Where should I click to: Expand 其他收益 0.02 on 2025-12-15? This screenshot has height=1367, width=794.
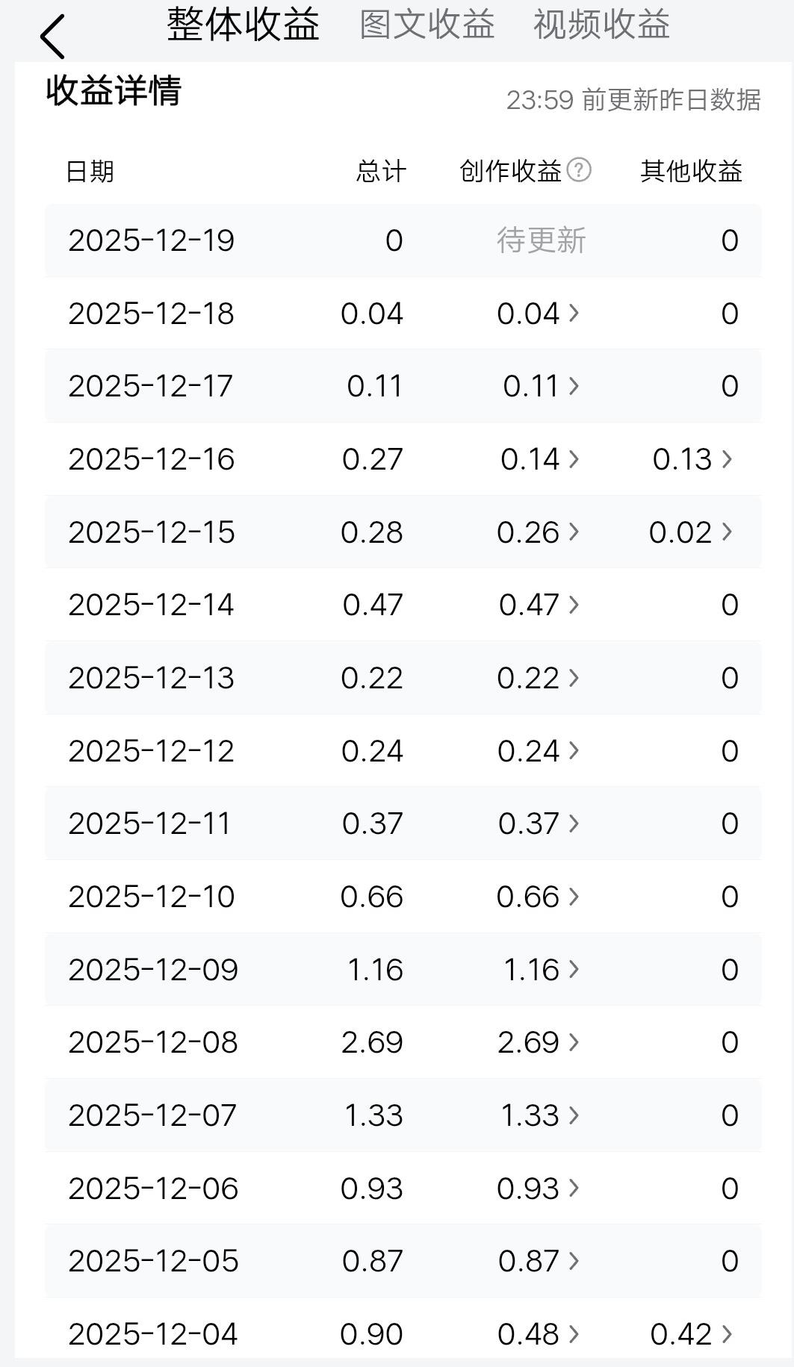(x=727, y=532)
